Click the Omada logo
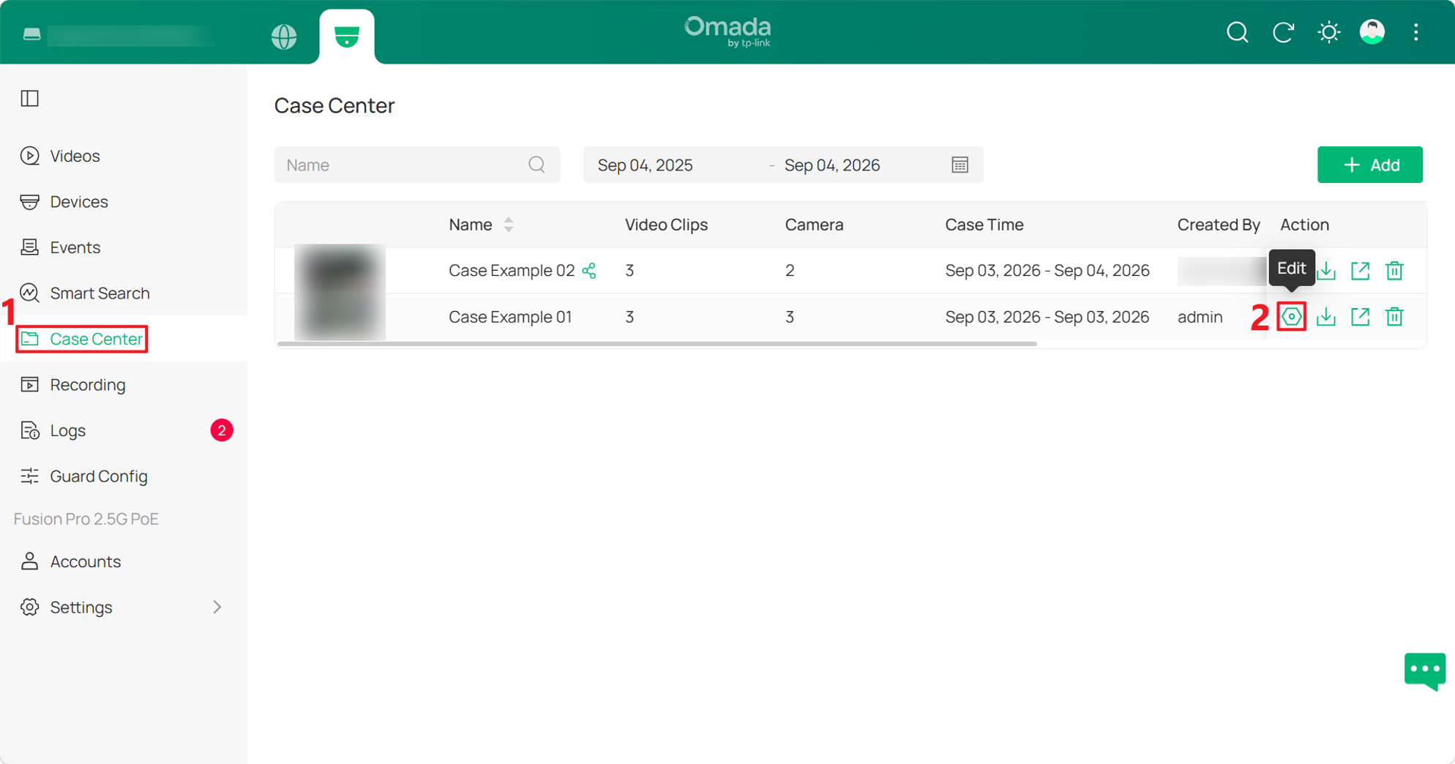1455x764 pixels. 727,32
